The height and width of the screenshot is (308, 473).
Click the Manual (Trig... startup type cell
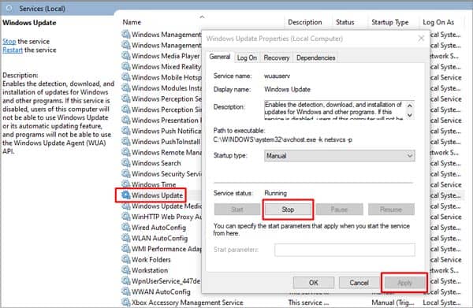coord(393,302)
